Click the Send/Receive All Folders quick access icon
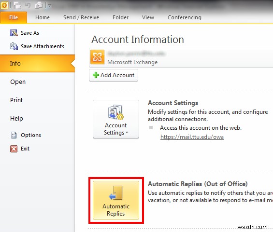Screen dimensions: 273x232 tap(17, 6)
